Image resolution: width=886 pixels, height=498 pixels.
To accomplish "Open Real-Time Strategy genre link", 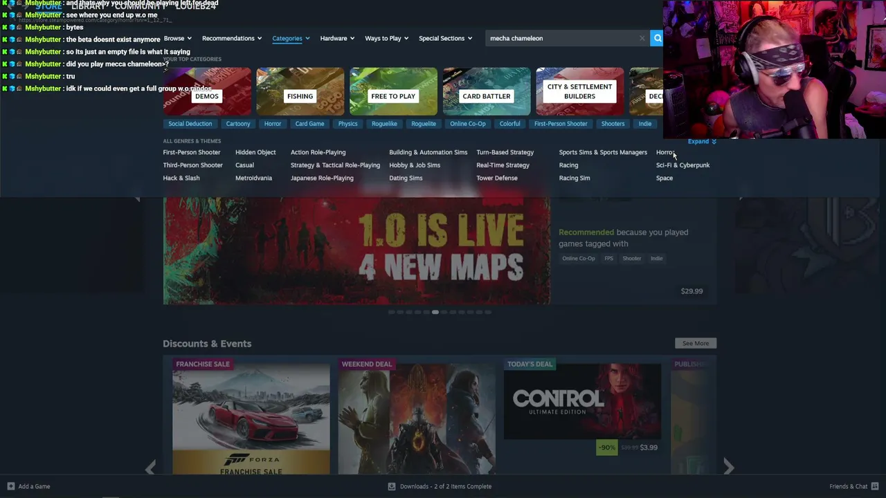I will click(503, 165).
